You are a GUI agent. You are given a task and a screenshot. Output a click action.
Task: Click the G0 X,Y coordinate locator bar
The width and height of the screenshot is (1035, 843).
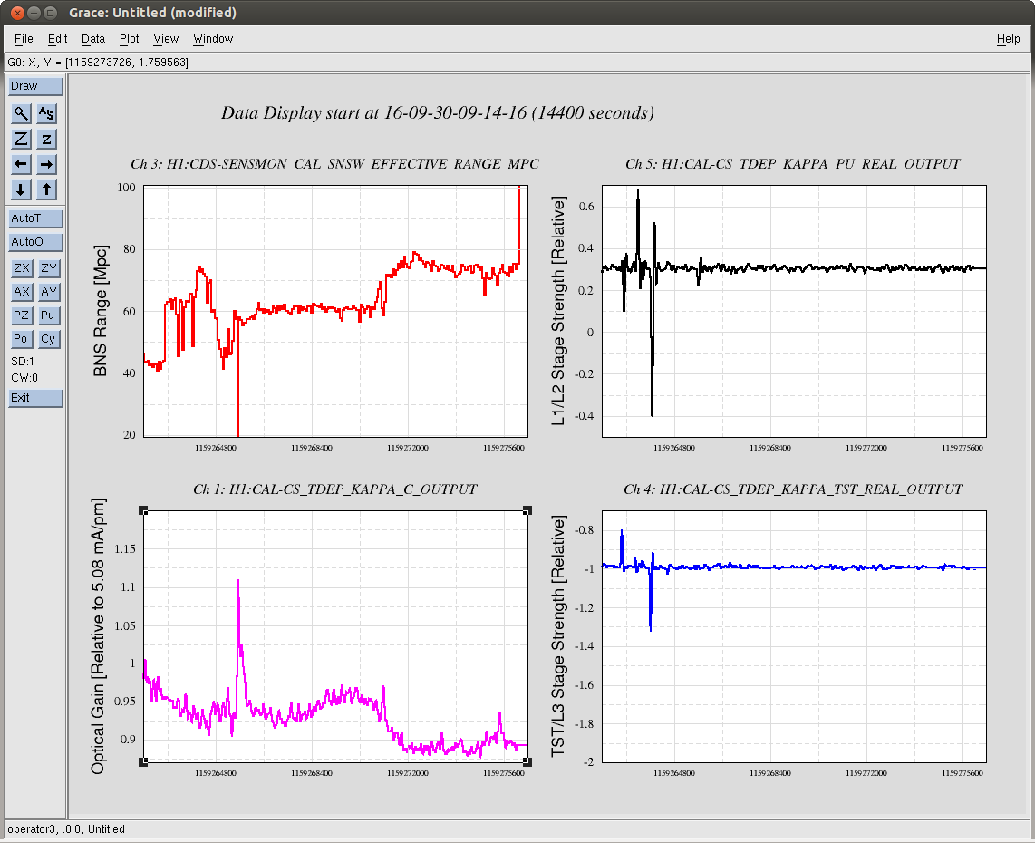[x=517, y=62]
